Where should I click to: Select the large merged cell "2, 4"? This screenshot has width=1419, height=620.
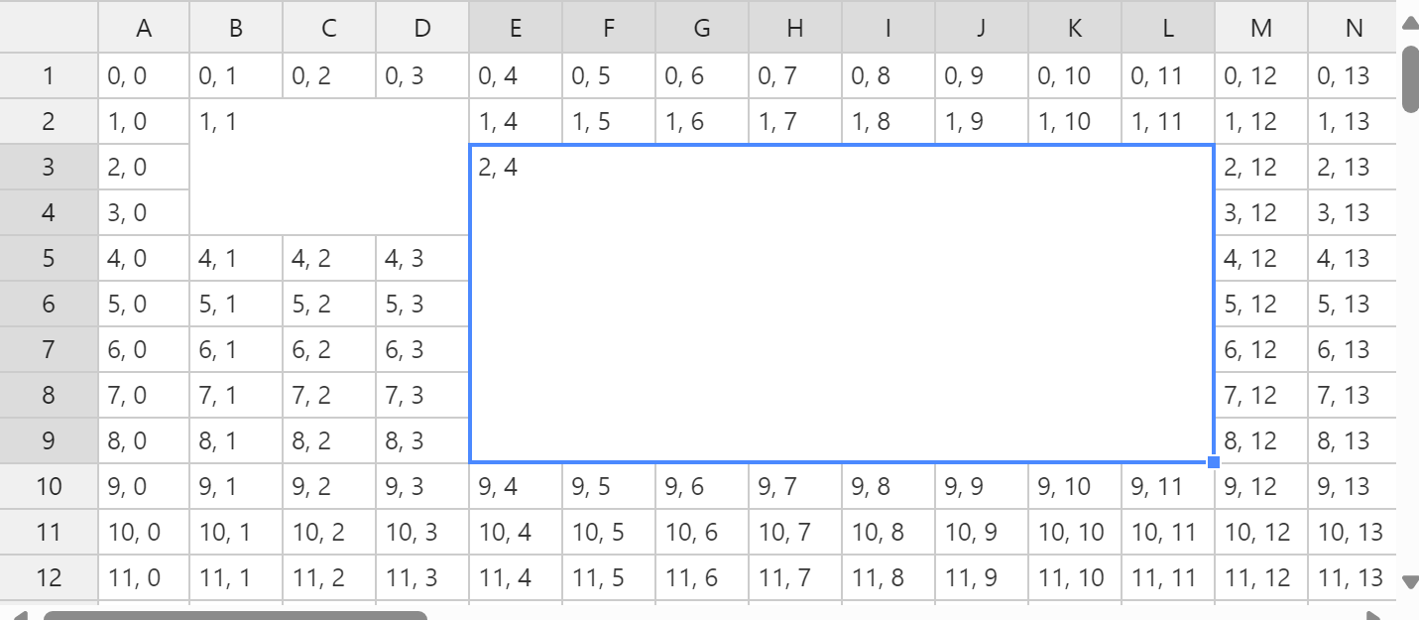point(841,304)
